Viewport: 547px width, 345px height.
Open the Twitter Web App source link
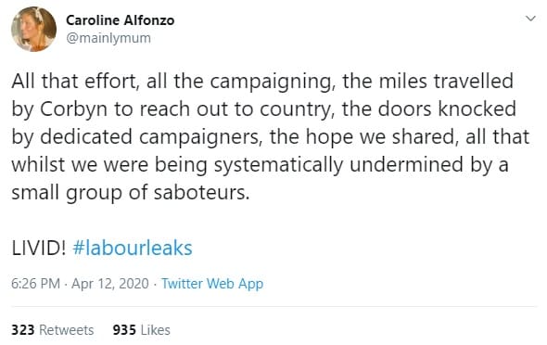212,284
